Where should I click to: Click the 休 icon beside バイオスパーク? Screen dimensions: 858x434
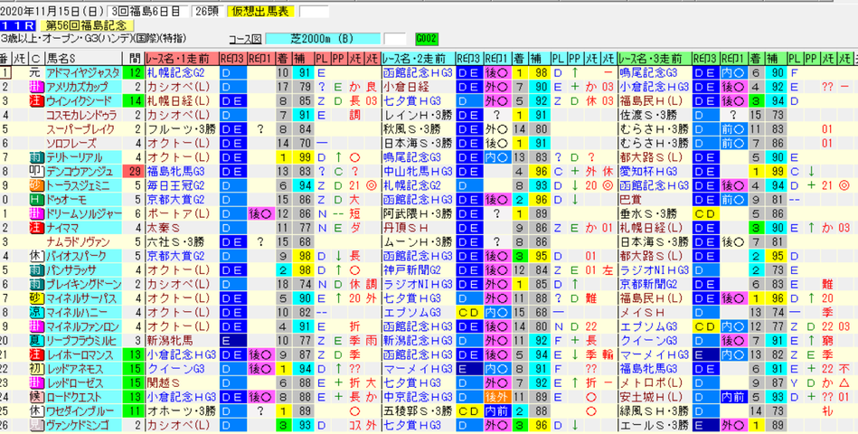tap(35, 256)
